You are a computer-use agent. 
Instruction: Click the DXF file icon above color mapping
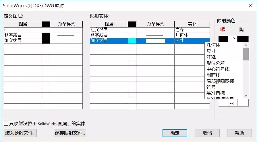pyautogui.click(x=241, y=29)
